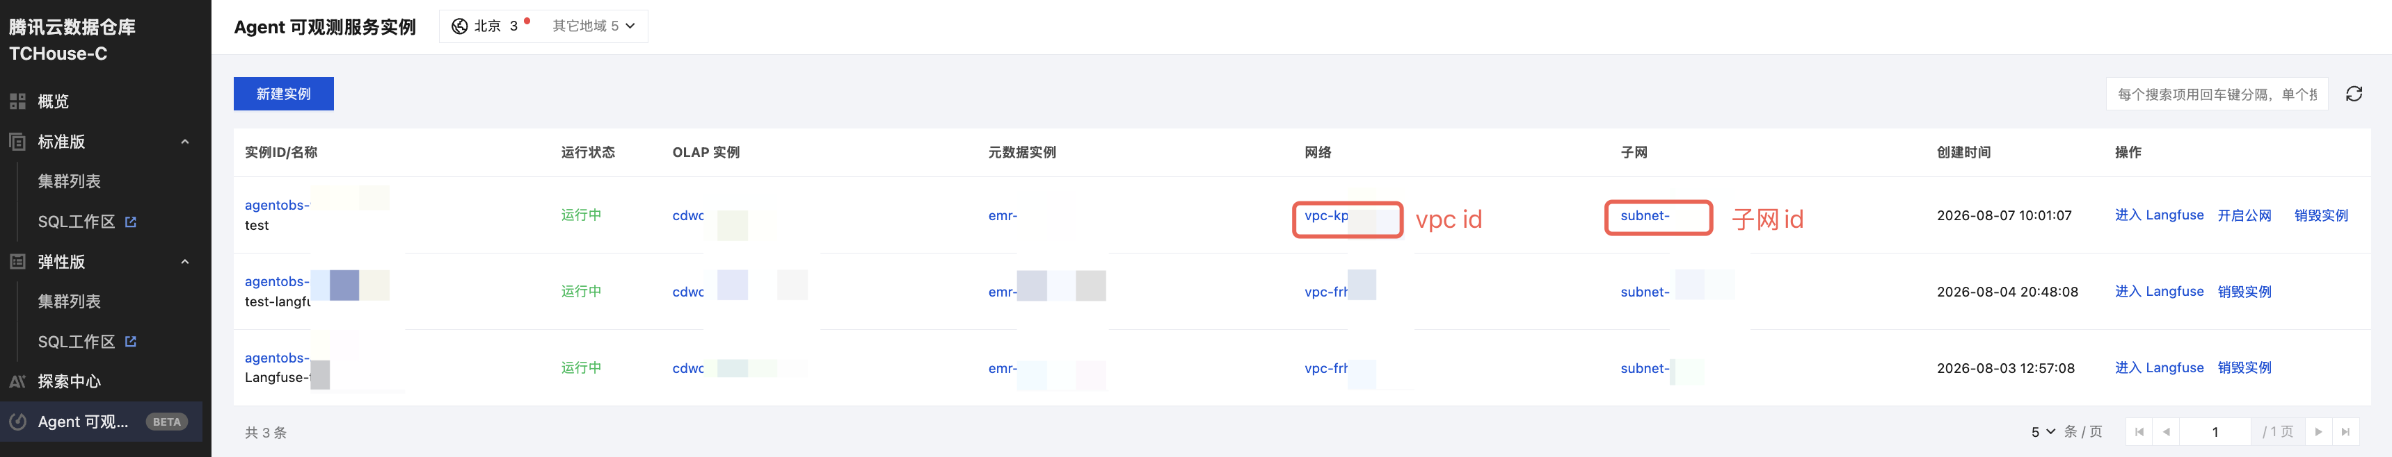
Task: Go to the first page arrow icon
Action: pyautogui.click(x=2139, y=432)
